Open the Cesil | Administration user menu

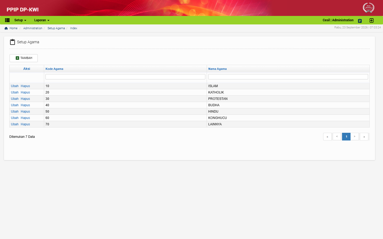click(x=338, y=20)
